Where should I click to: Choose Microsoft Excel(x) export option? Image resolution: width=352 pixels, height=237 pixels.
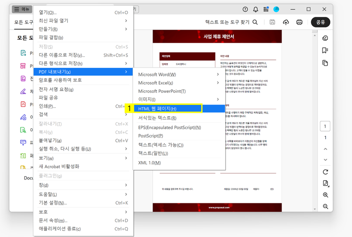point(179,82)
